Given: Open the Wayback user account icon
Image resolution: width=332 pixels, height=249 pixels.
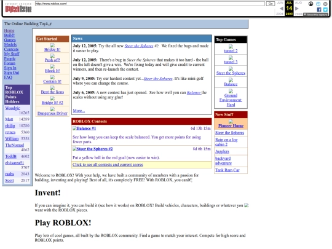Looking at the screenshot, I should click(310, 4).
